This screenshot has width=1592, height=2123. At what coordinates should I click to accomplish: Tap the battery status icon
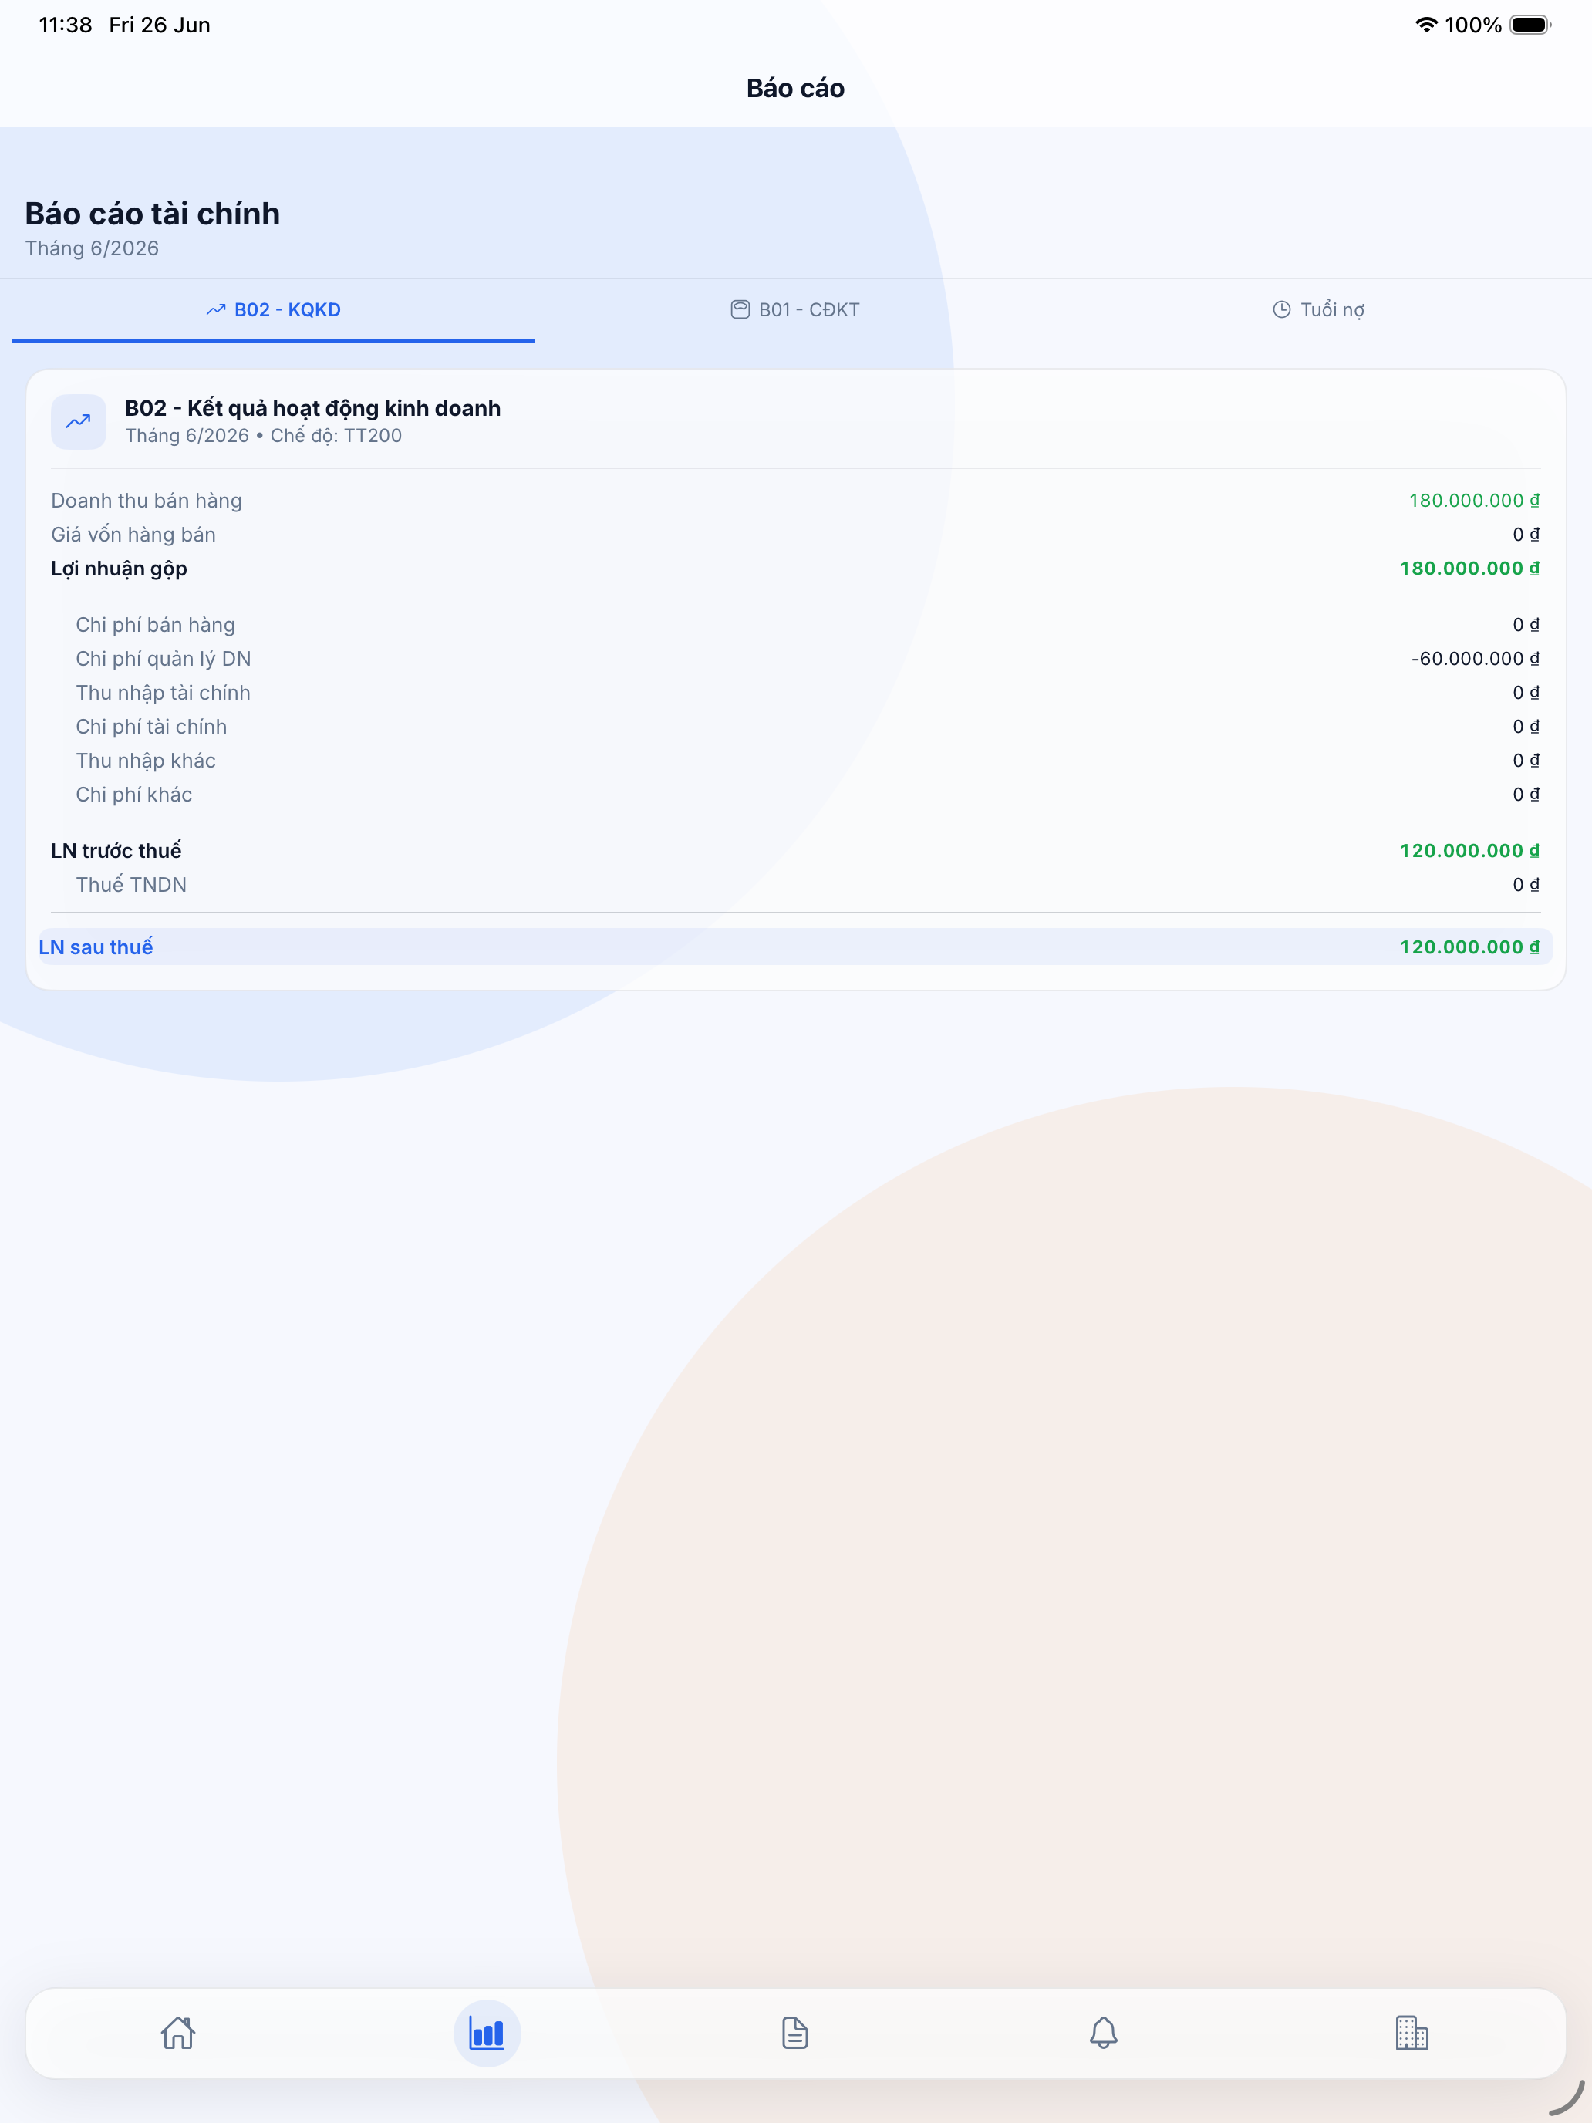click(x=1530, y=25)
